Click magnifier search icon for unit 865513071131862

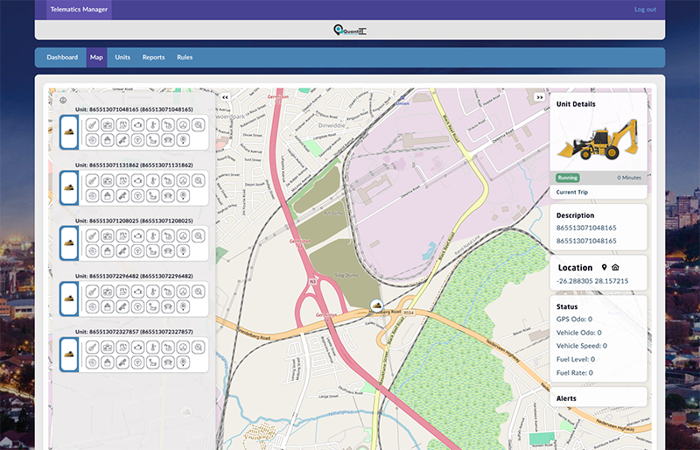pyautogui.click(x=199, y=181)
